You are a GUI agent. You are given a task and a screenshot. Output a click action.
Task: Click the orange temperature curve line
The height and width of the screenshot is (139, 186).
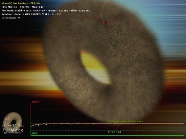pos(108,124)
